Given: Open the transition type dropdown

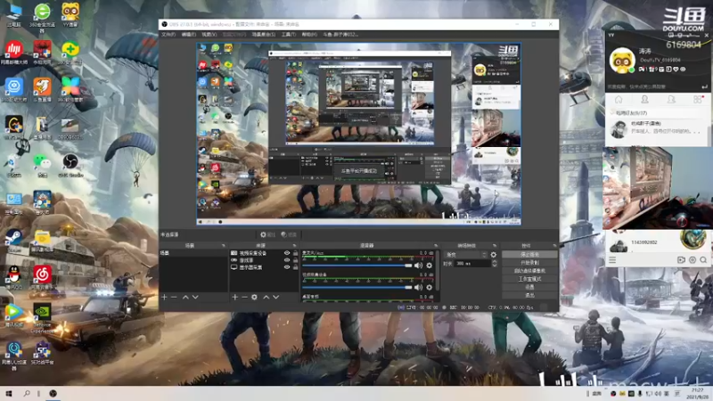Looking at the screenshot, I should (466, 255).
